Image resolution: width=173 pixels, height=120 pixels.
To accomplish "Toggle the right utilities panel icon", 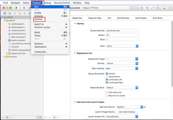I will tap(169, 8).
